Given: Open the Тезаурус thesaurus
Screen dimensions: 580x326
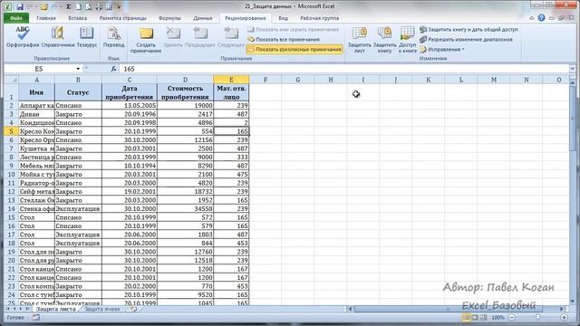Looking at the screenshot, I should tap(87, 36).
